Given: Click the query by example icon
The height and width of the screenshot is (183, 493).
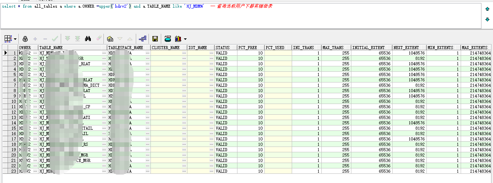Looking at the screenshot, I should pos(110,39).
